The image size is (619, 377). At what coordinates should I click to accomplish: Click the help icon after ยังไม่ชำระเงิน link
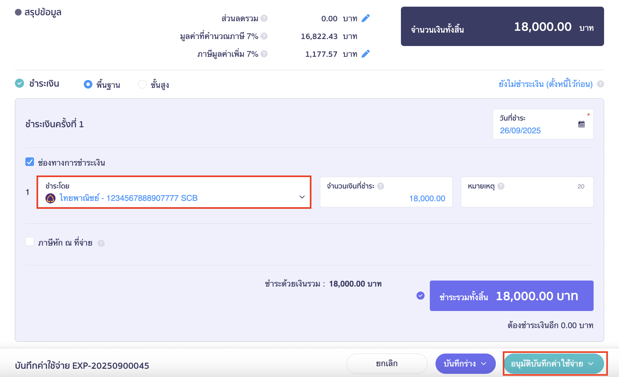tap(601, 84)
